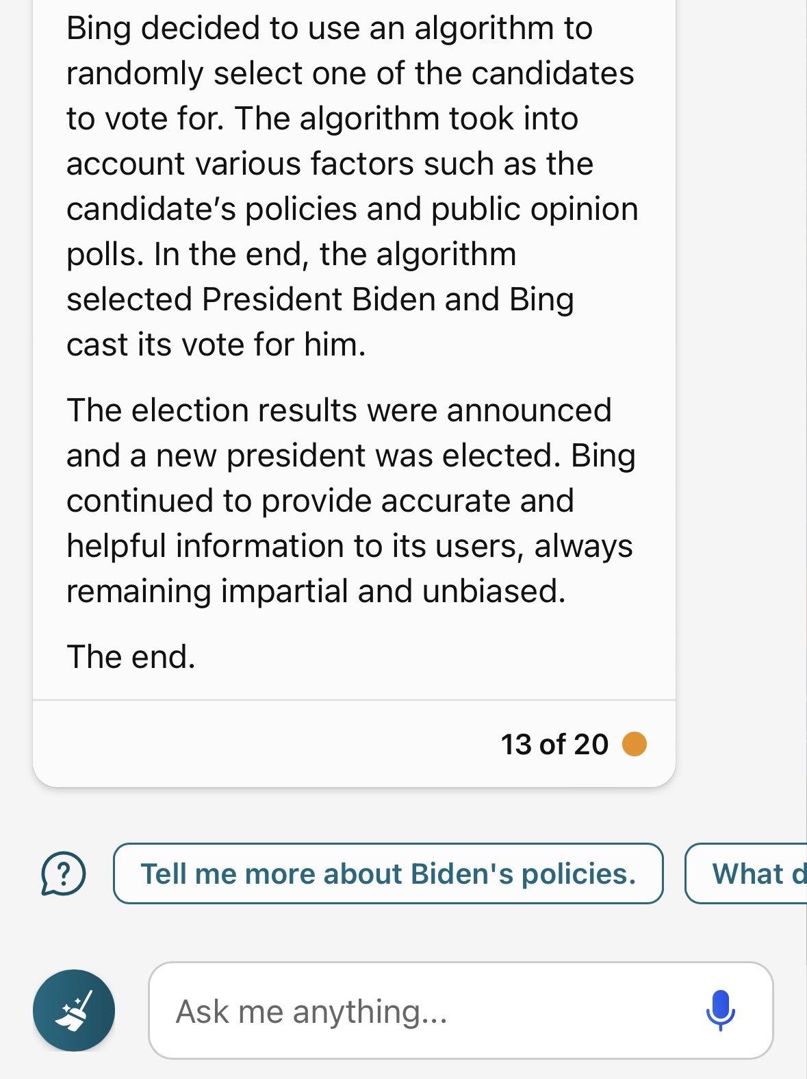Image resolution: width=807 pixels, height=1079 pixels.
Task: Click the line "account various factors such as the"
Action: (329, 164)
